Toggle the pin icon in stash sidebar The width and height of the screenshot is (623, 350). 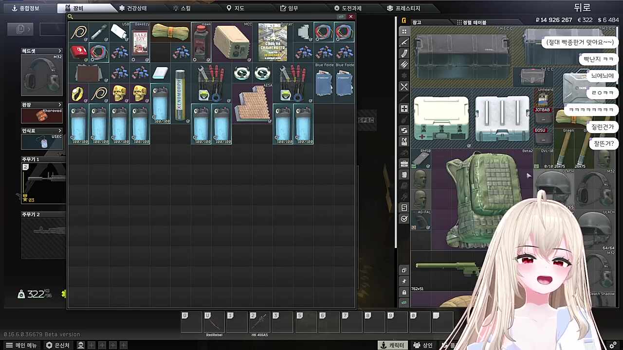click(404, 281)
